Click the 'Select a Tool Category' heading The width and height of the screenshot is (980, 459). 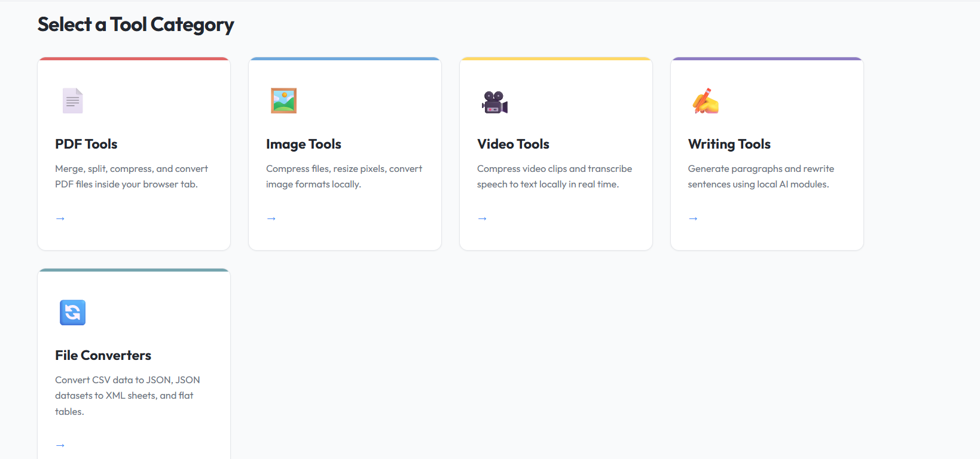[136, 24]
